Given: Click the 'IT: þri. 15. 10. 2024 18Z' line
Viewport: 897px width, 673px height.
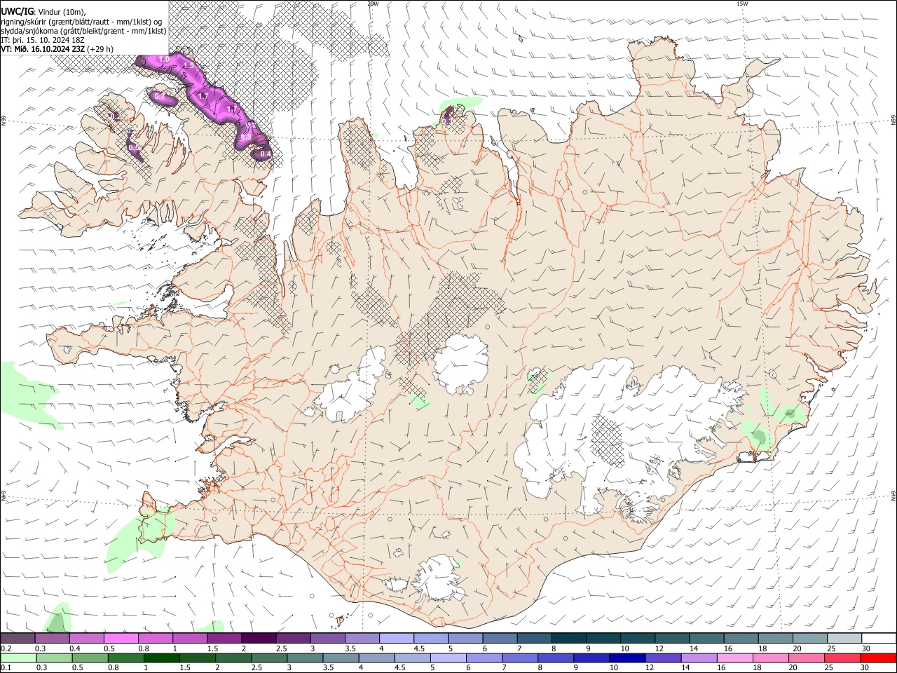Looking at the screenshot, I should pos(42,40).
